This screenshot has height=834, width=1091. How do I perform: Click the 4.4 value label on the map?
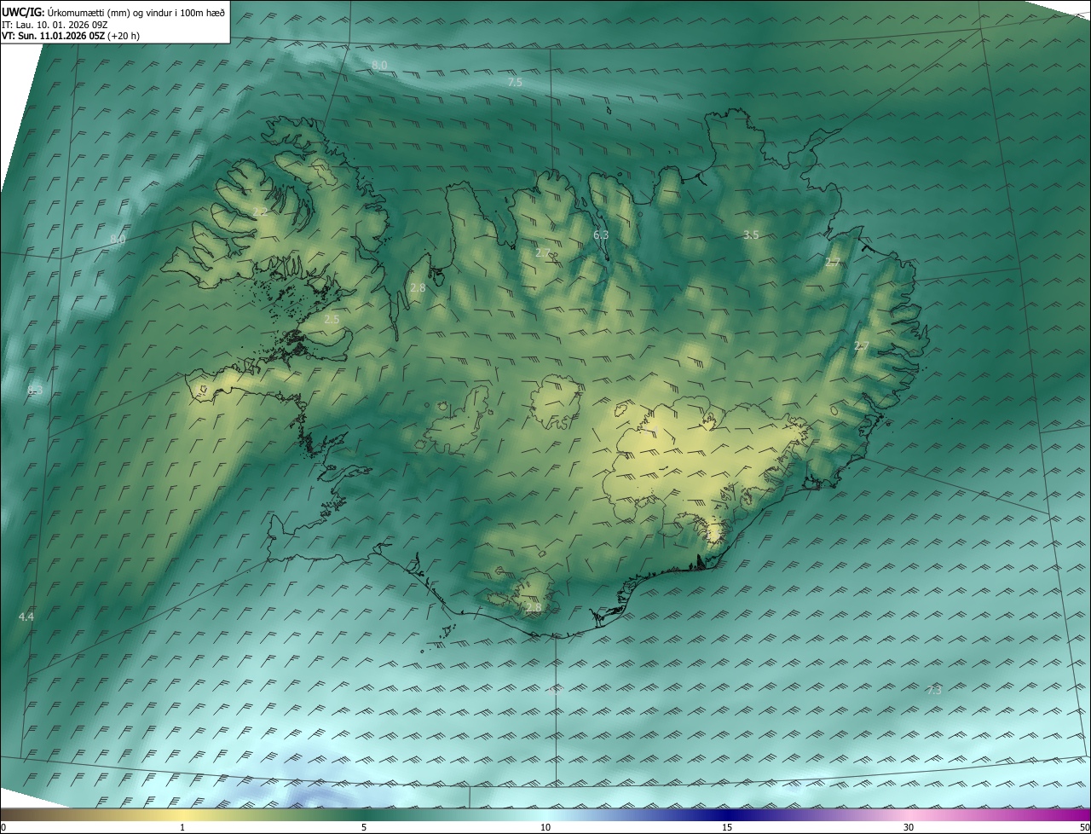click(26, 617)
